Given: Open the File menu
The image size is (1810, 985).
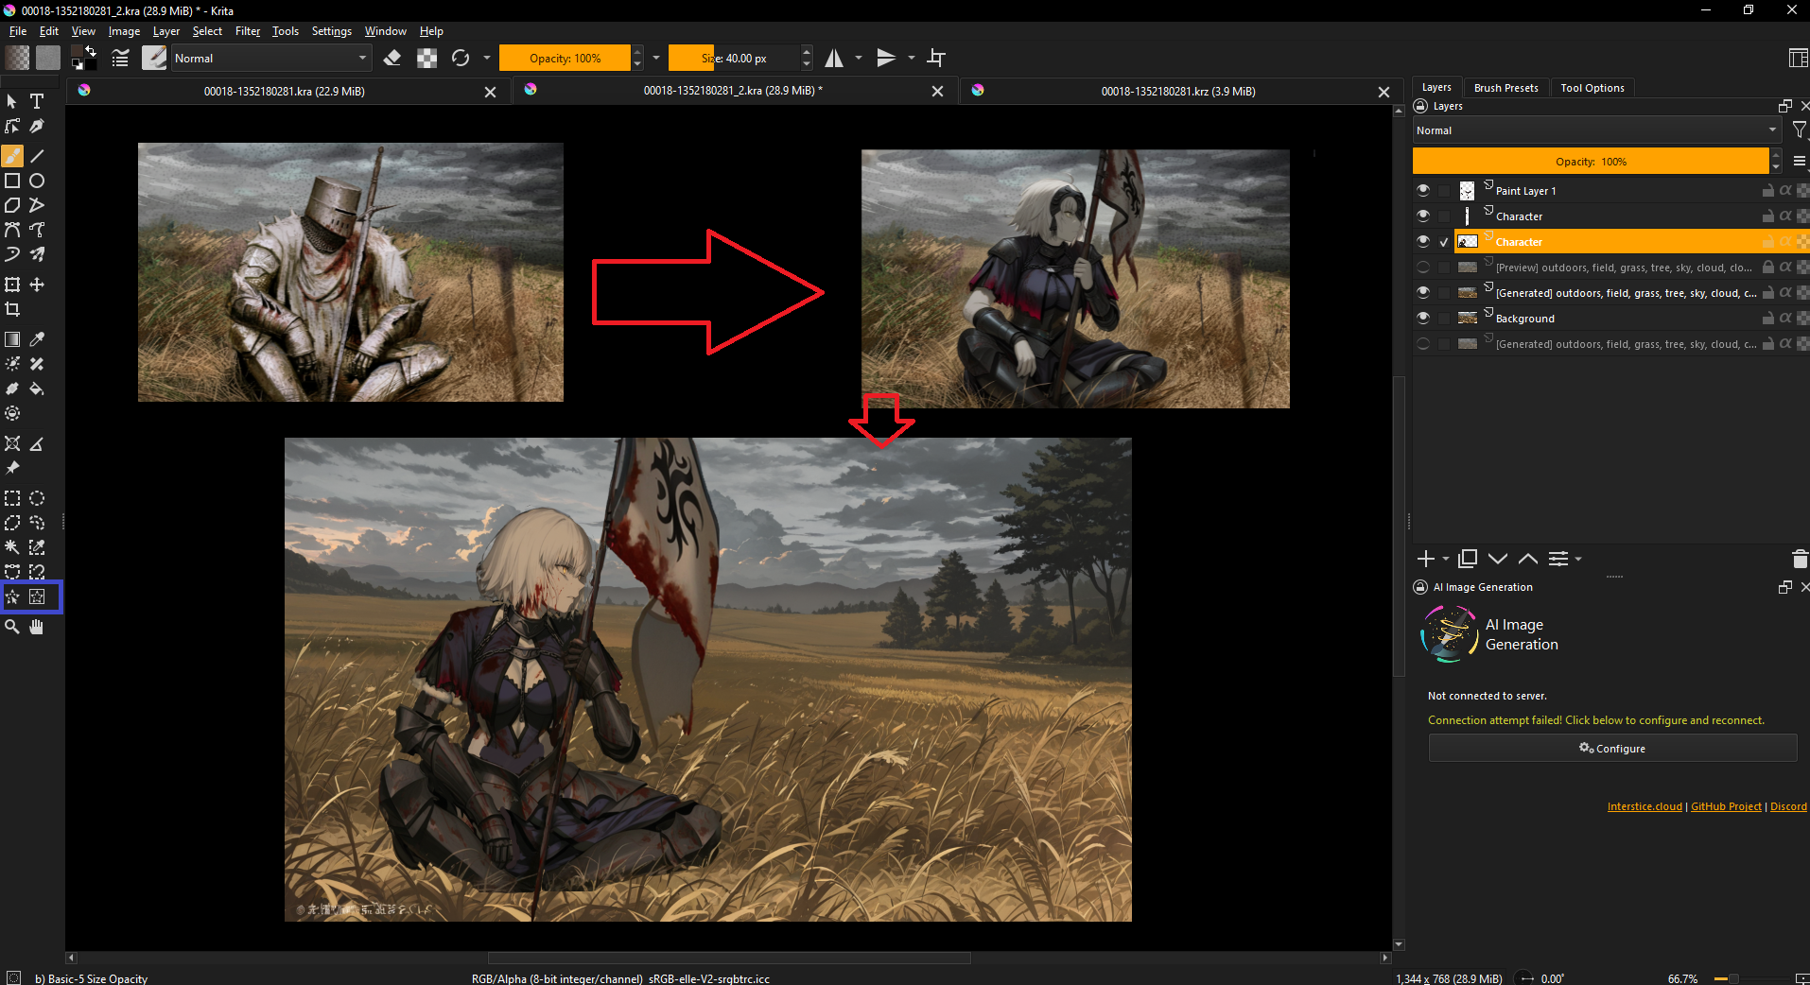Looking at the screenshot, I should pos(18,31).
